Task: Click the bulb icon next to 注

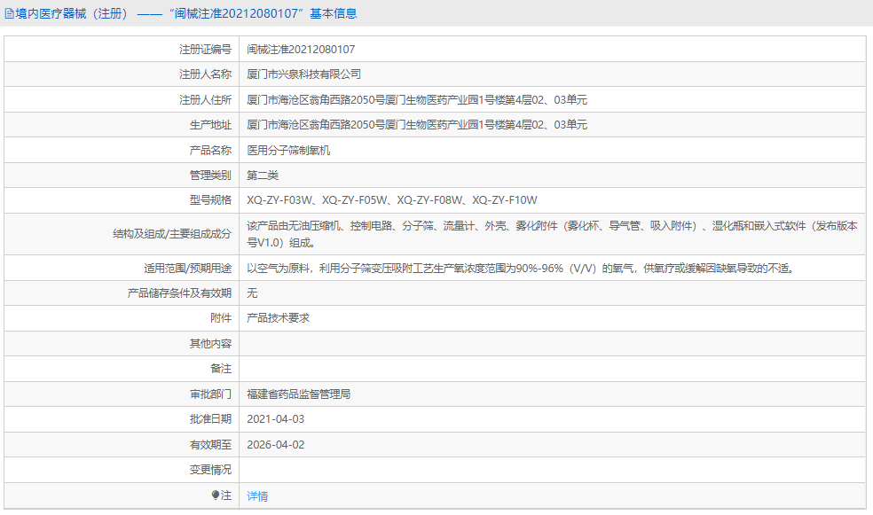Action: pyautogui.click(x=216, y=495)
